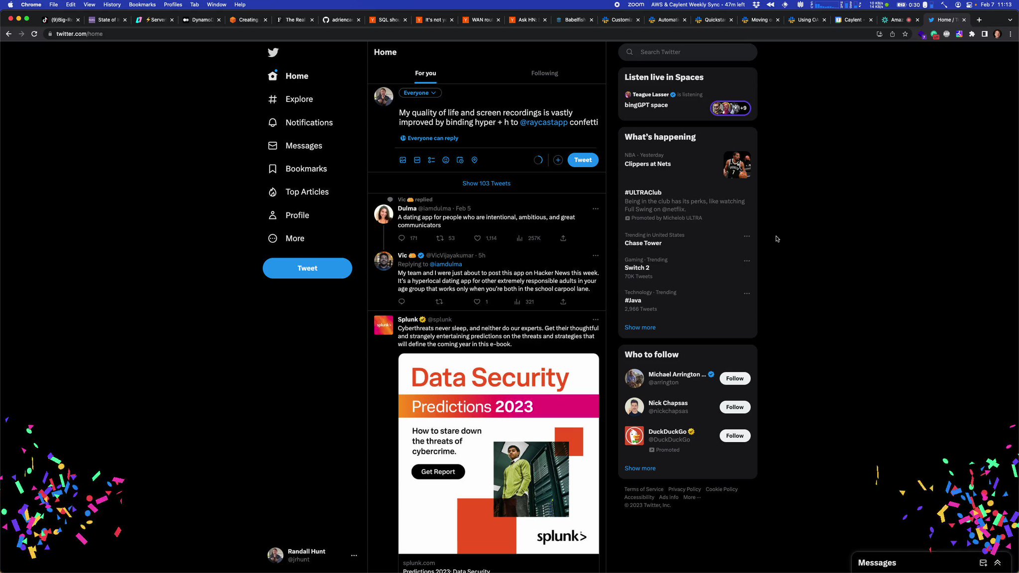
Task: Open the Profiles menu
Action: point(173,4)
